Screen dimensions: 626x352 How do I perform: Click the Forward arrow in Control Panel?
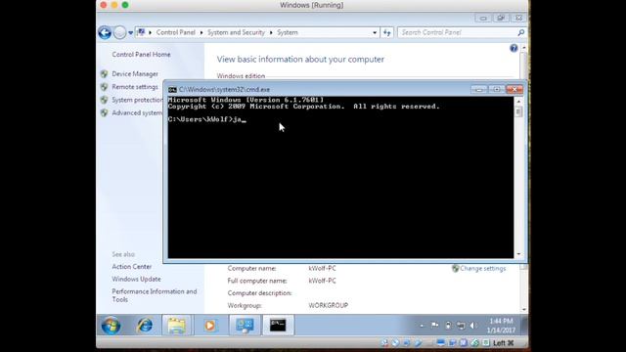click(x=119, y=32)
